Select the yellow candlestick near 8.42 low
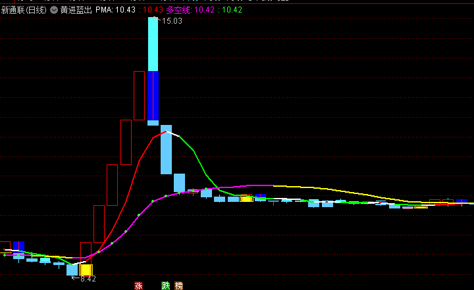474x290 pixels. [86, 270]
